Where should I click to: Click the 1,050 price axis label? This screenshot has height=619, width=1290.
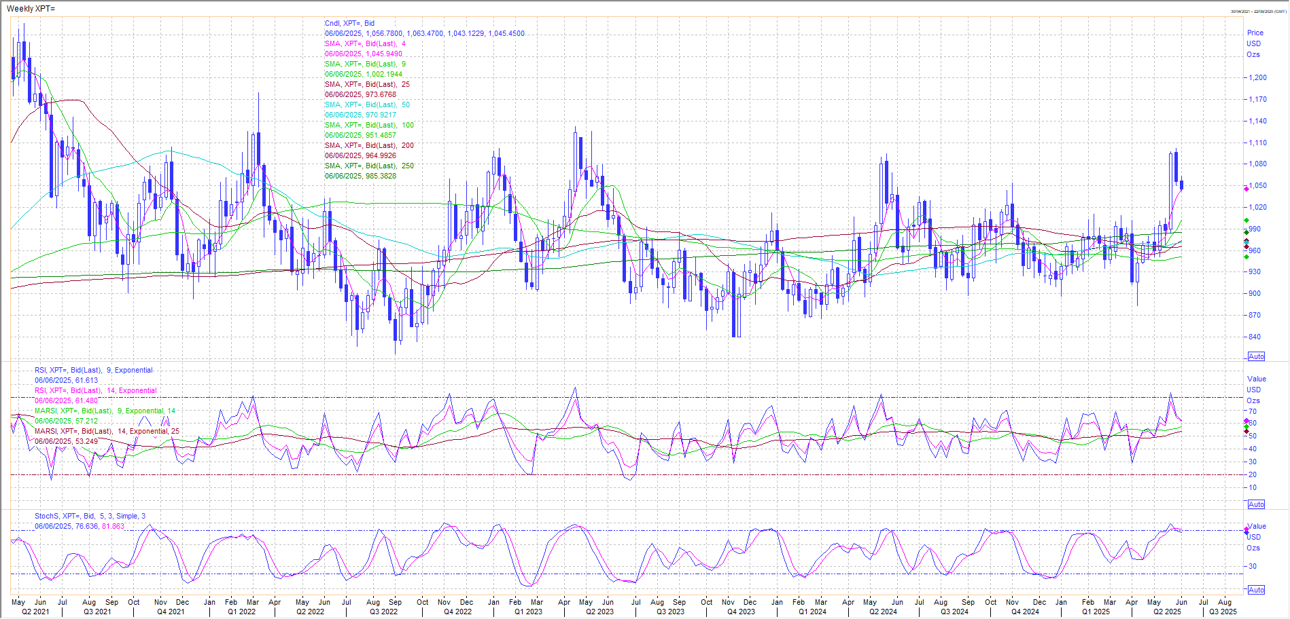tap(1257, 185)
